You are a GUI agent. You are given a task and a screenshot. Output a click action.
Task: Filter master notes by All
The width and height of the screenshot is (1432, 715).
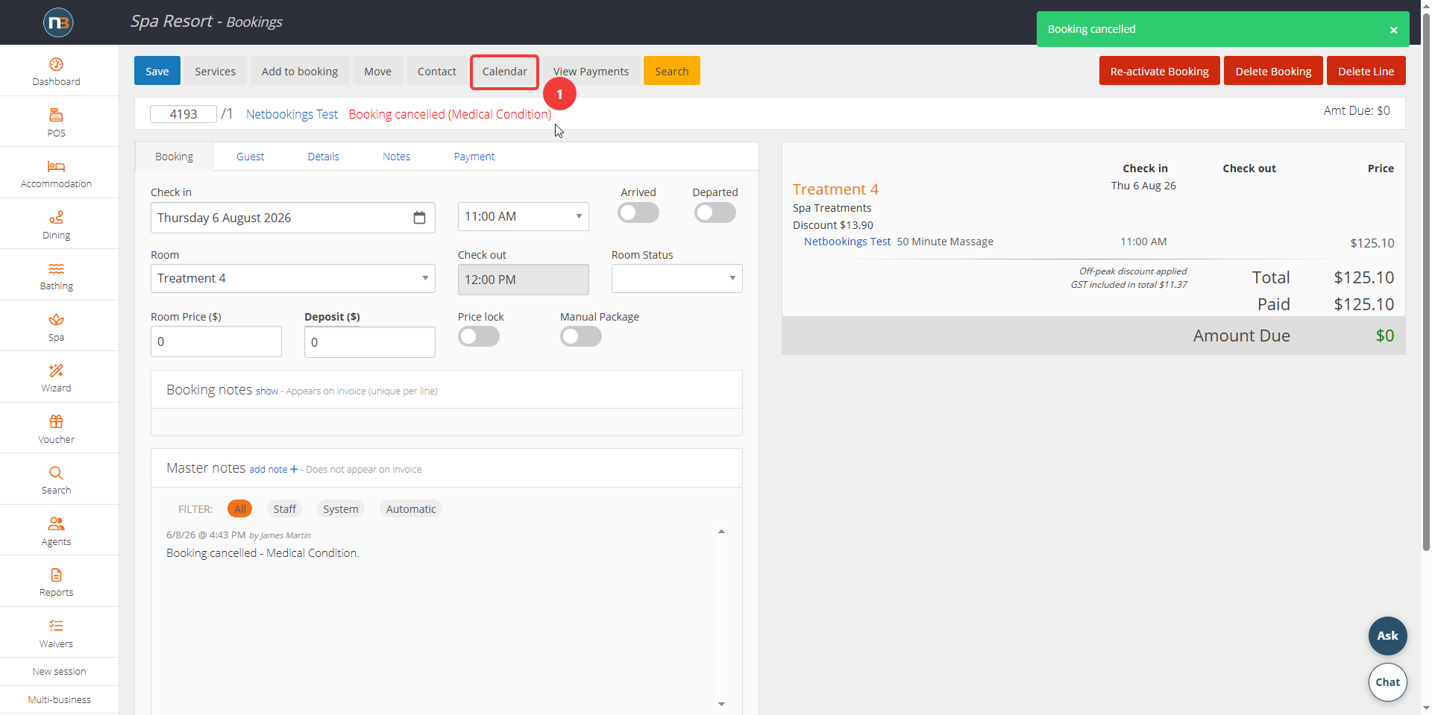[x=239, y=508]
